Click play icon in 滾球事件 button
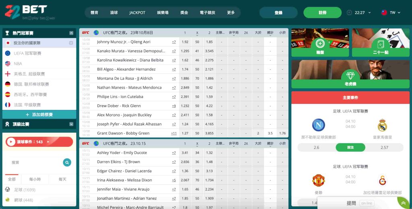412x209 pixels. coord(11,142)
